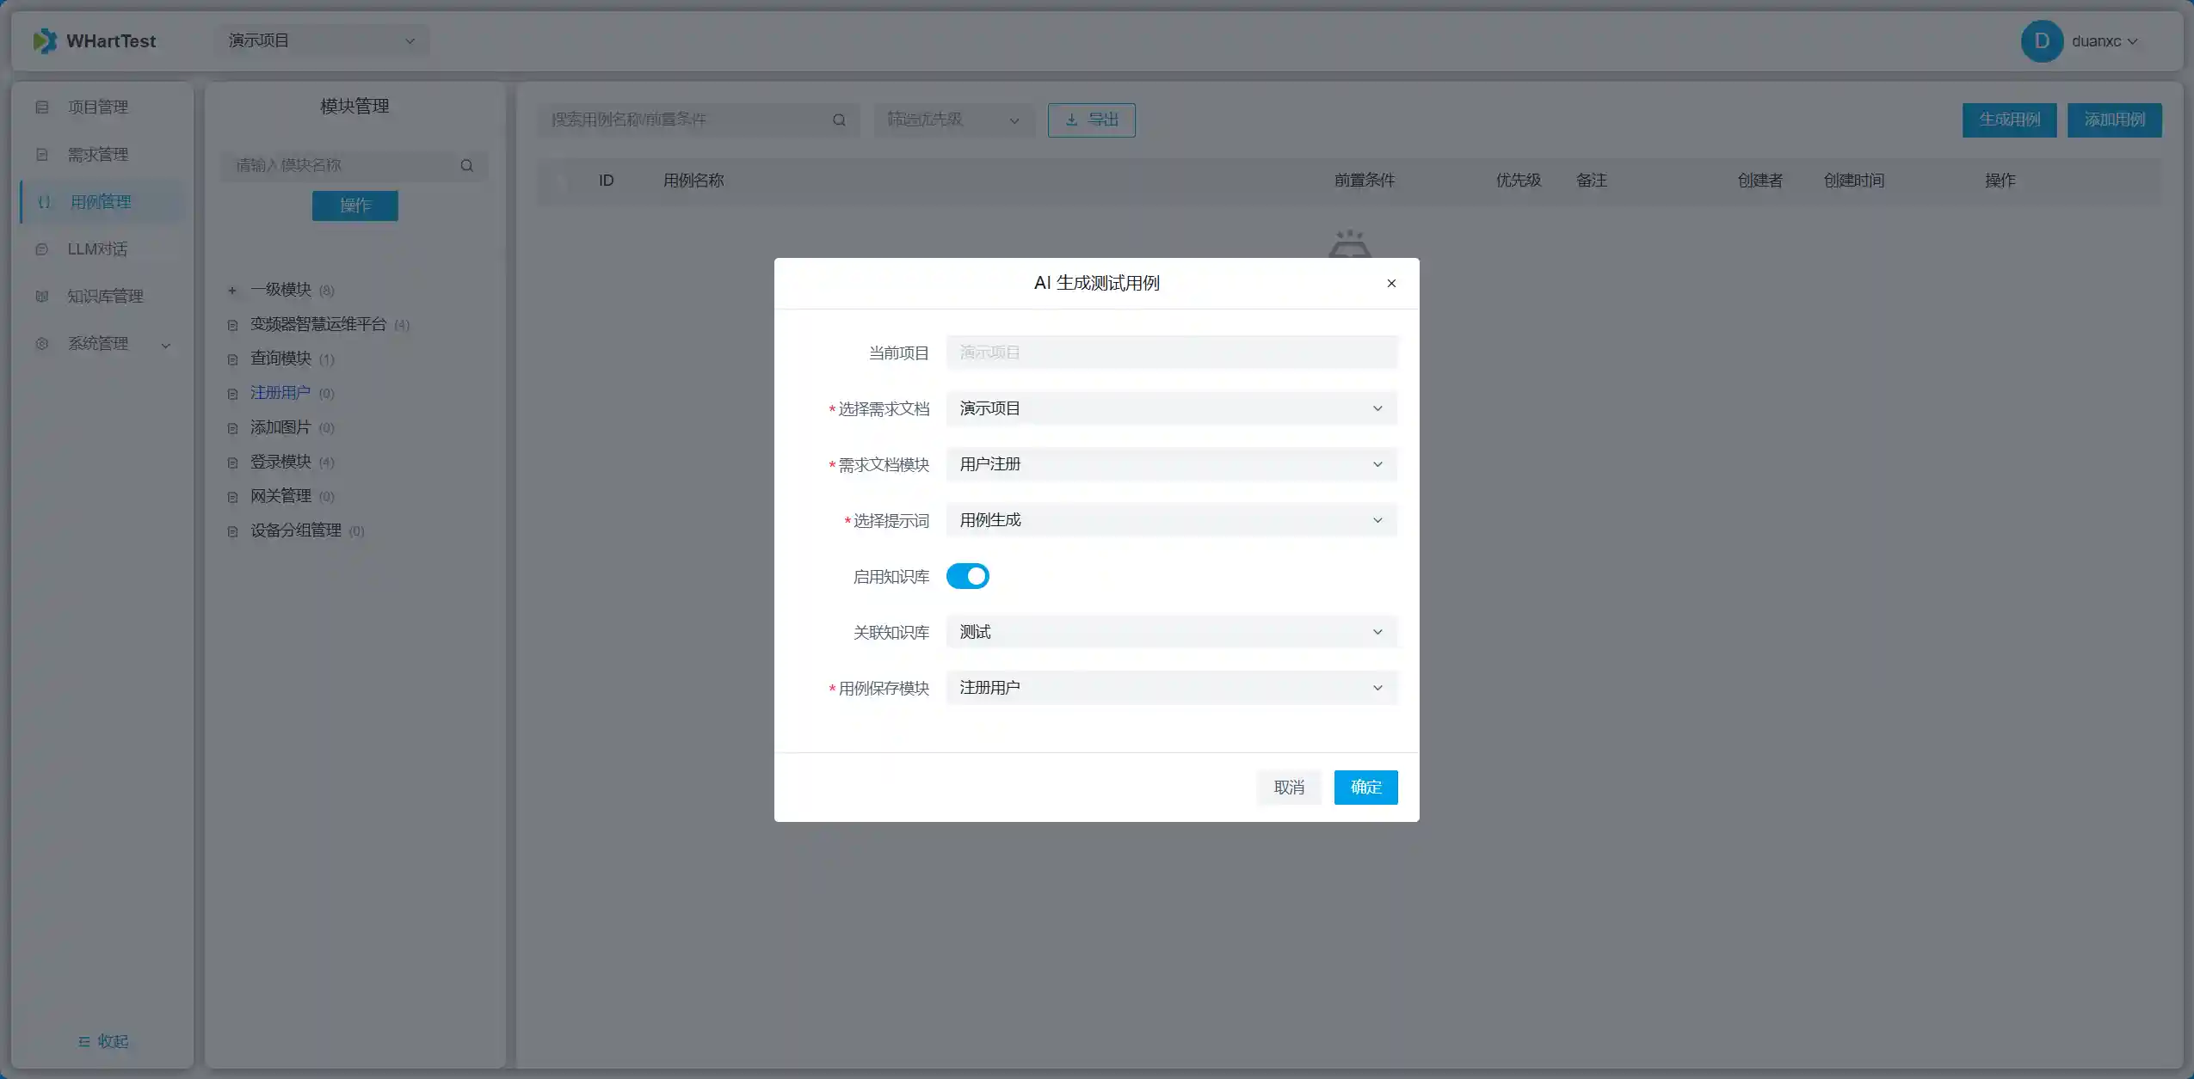Expand the 一级模块 tree node plus icon
The width and height of the screenshot is (2194, 1079).
click(232, 291)
